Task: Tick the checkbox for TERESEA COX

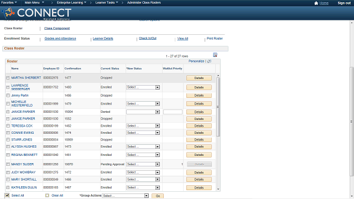Action: click(8, 125)
